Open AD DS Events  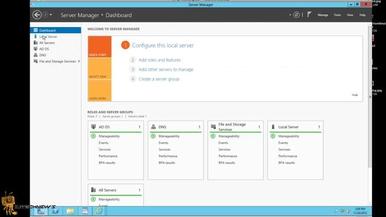pyautogui.click(x=103, y=143)
